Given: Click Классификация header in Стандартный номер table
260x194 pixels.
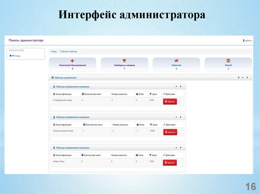Looking at the screenshot, I should tap(62, 94).
